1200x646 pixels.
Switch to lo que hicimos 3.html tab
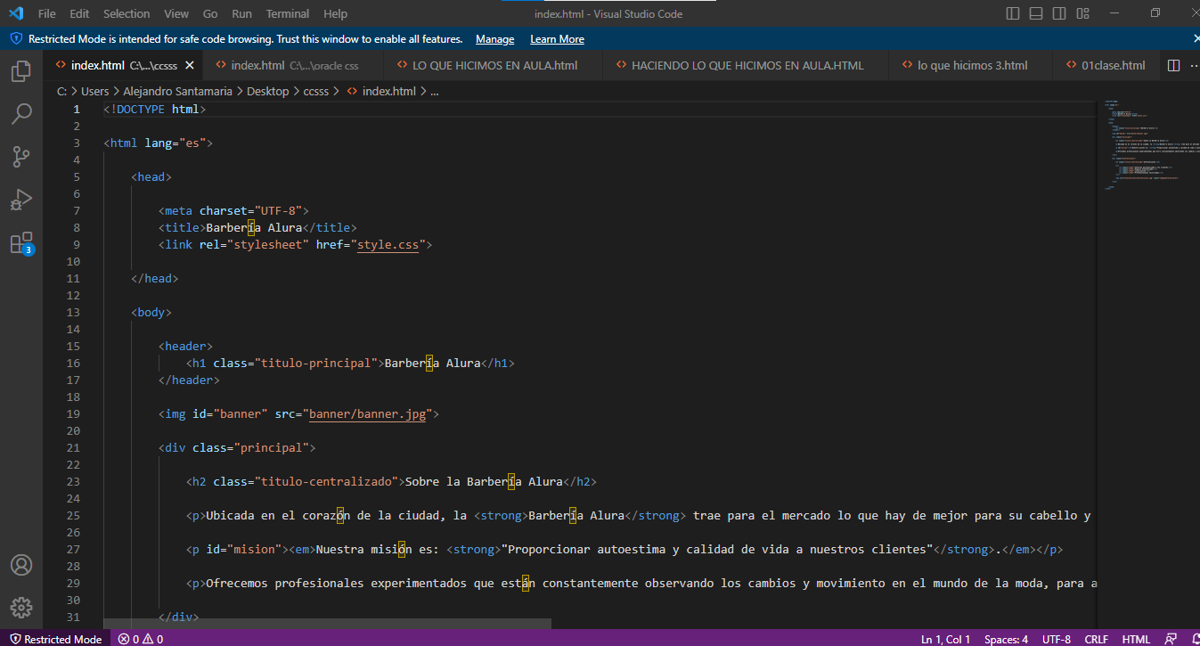coord(971,65)
